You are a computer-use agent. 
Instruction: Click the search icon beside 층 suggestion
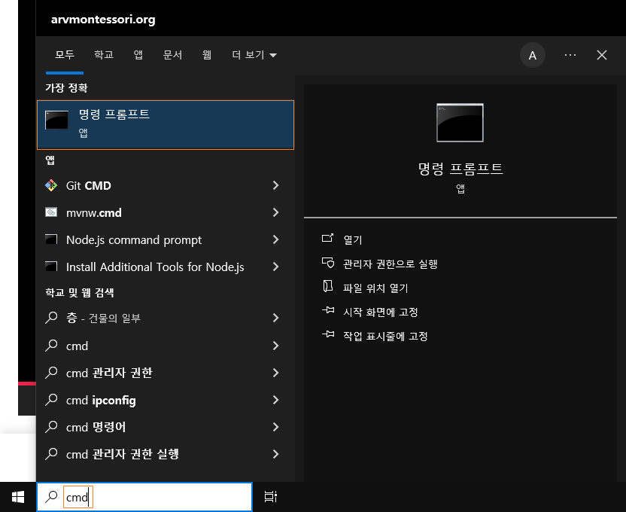(51, 318)
